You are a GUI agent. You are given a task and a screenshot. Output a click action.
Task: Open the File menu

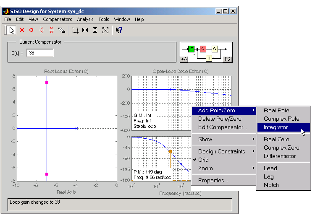pos(8,19)
